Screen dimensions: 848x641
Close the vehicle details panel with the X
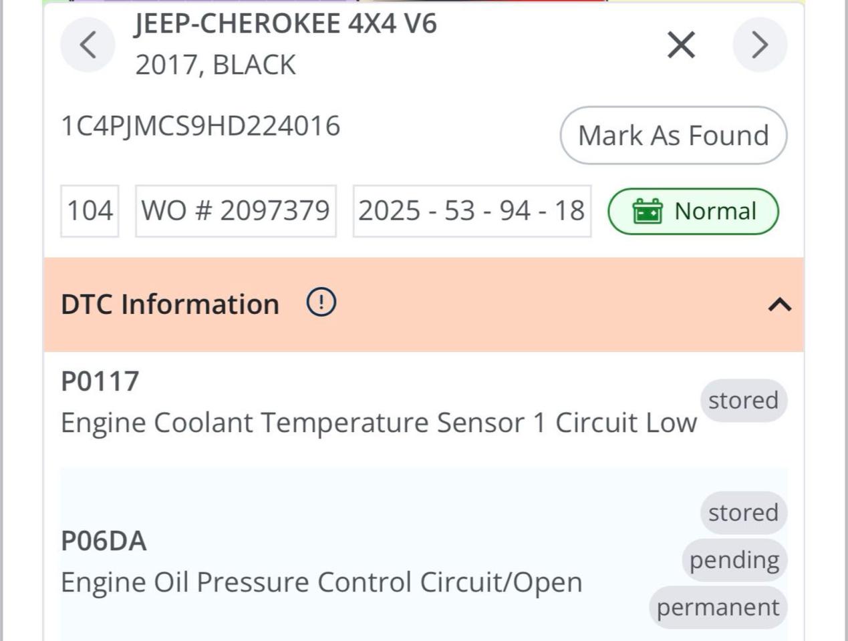coord(680,45)
